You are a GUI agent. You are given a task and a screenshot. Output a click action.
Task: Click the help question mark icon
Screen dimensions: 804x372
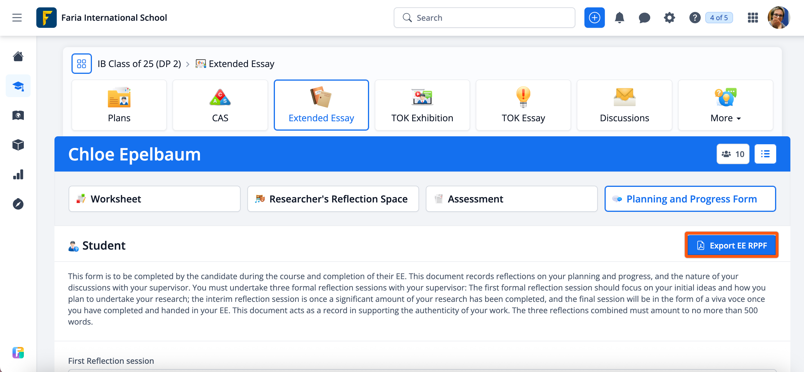[x=695, y=18]
